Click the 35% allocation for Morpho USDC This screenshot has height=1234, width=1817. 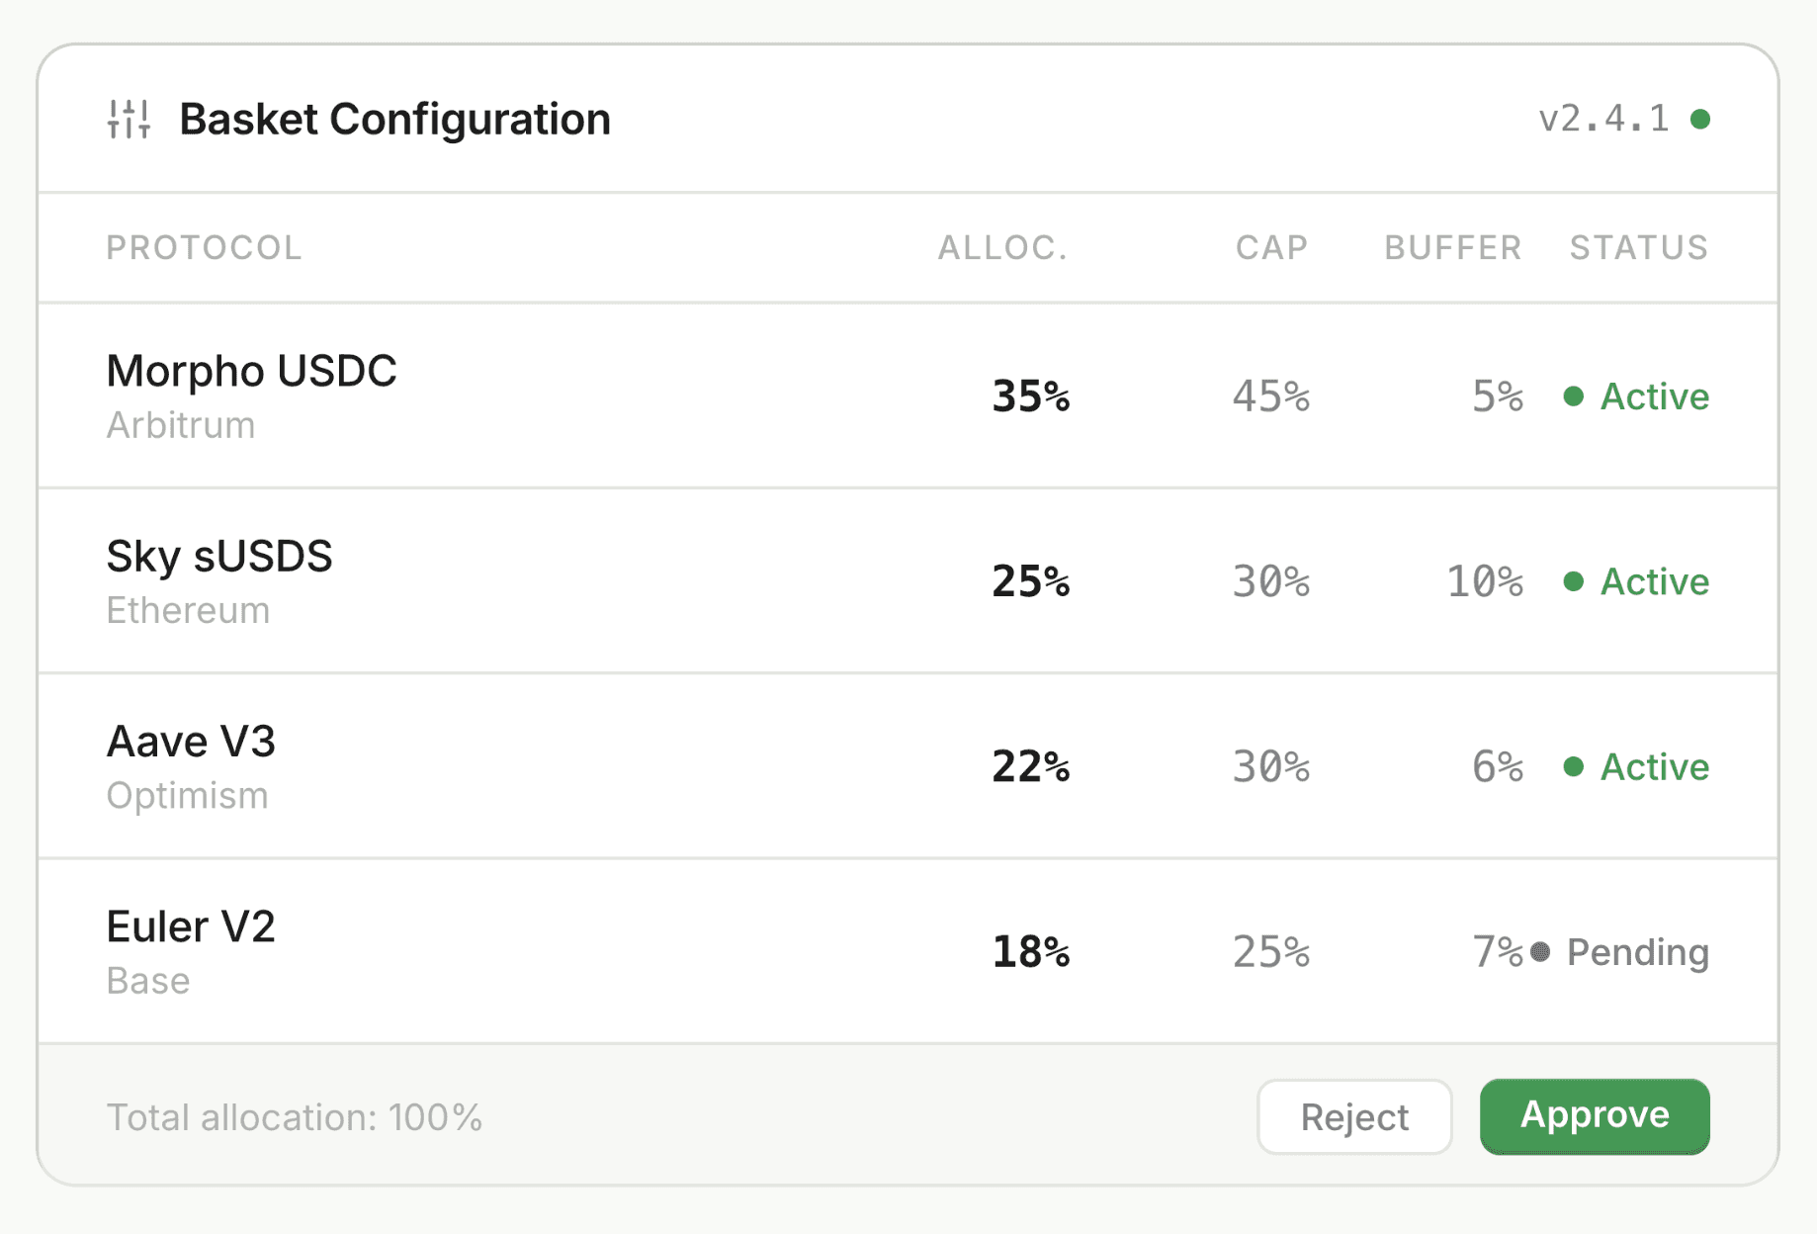(x=1030, y=397)
